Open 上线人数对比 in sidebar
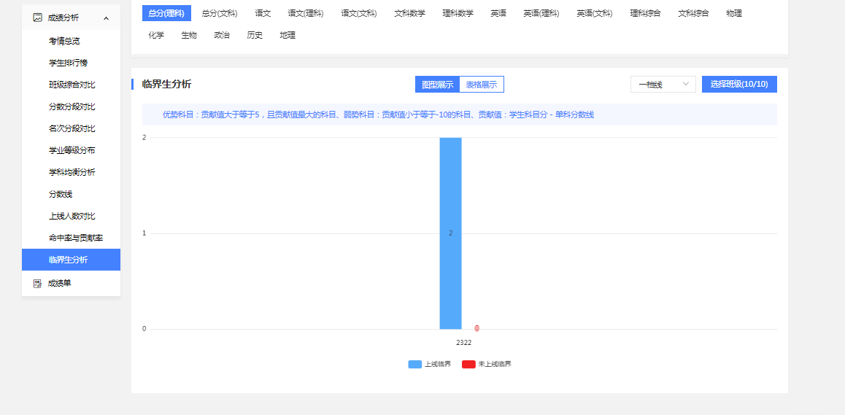 point(72,216)
